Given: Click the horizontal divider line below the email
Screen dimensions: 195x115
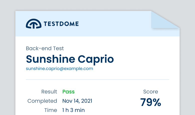Looking at the screenshot, I should (x=97, y=79).
